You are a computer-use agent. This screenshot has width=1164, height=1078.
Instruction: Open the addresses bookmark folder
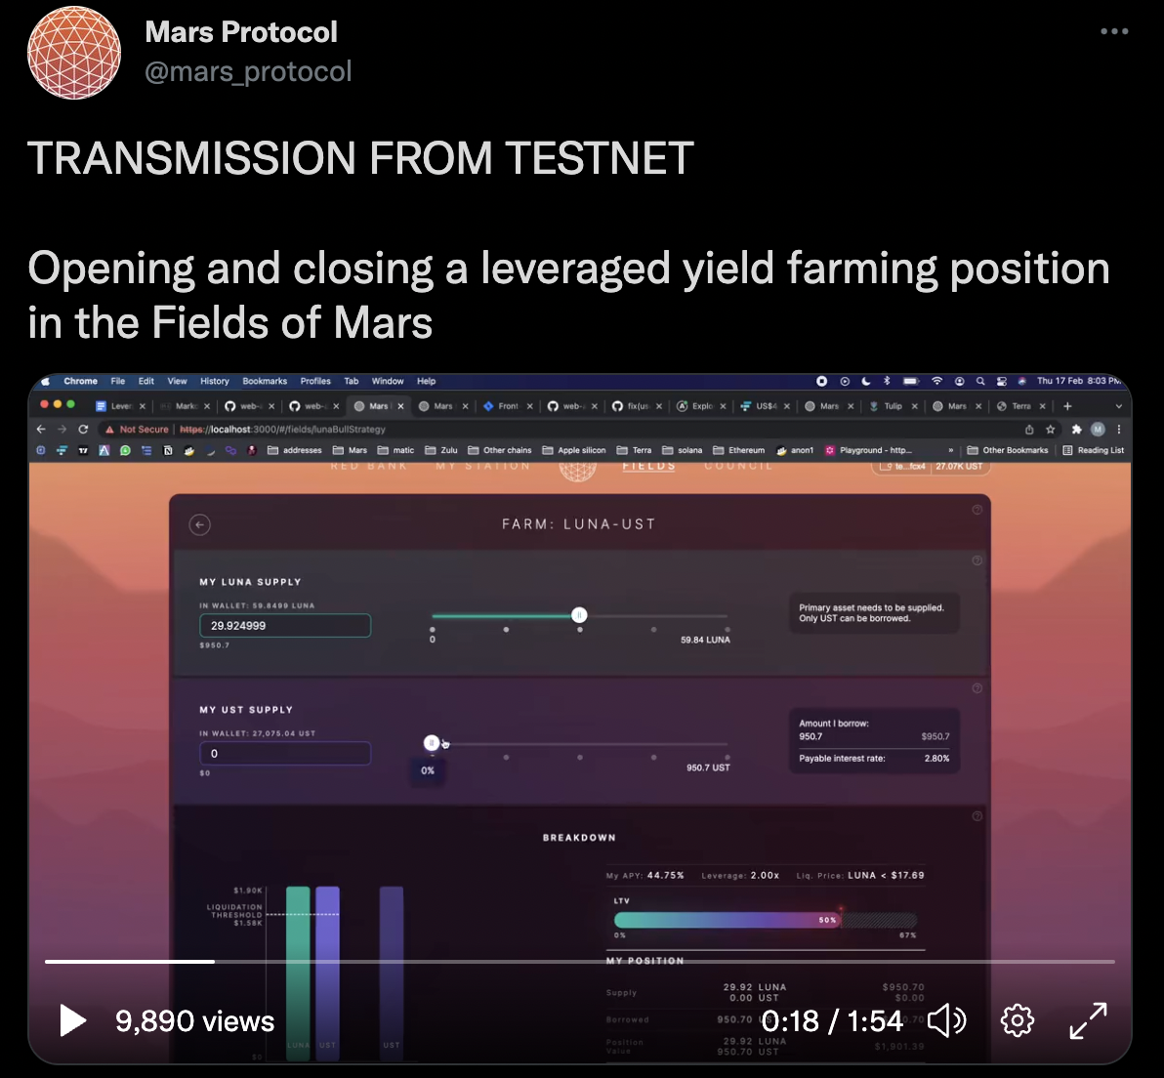[295, 450]
